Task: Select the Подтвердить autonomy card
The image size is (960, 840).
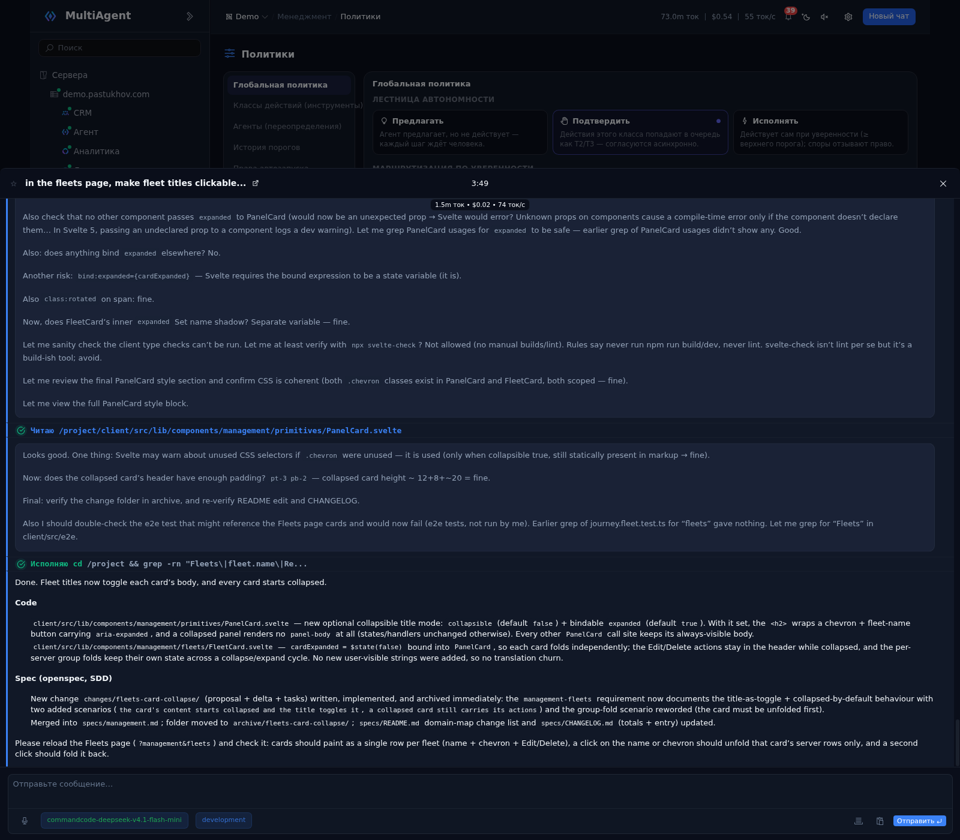Action: pyautogui.click(x=640, y=132)
